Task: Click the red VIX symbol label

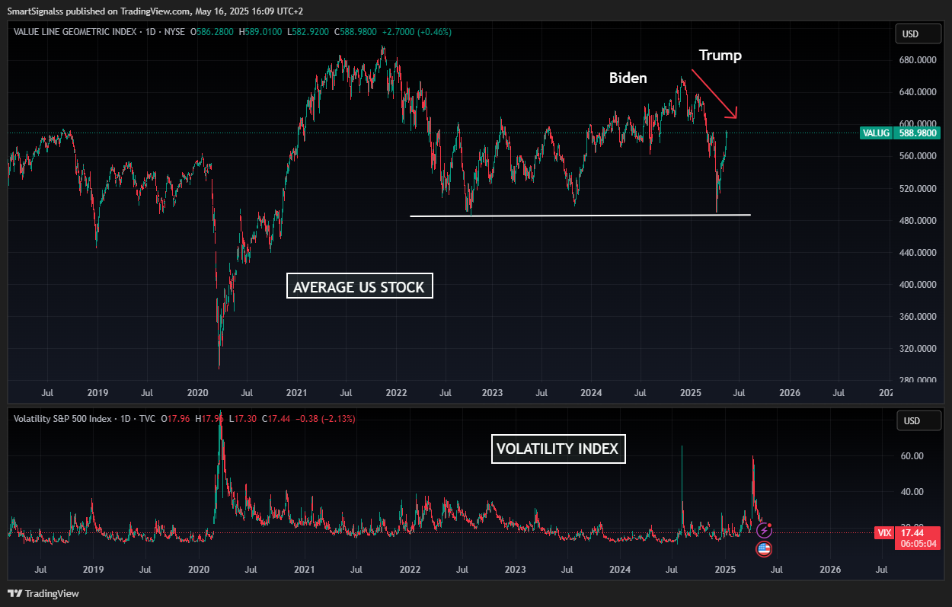Action: [883, 533]
